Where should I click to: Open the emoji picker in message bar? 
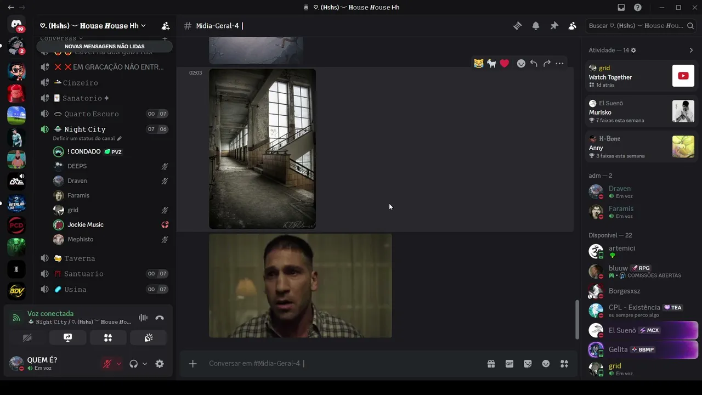[546, 364]
